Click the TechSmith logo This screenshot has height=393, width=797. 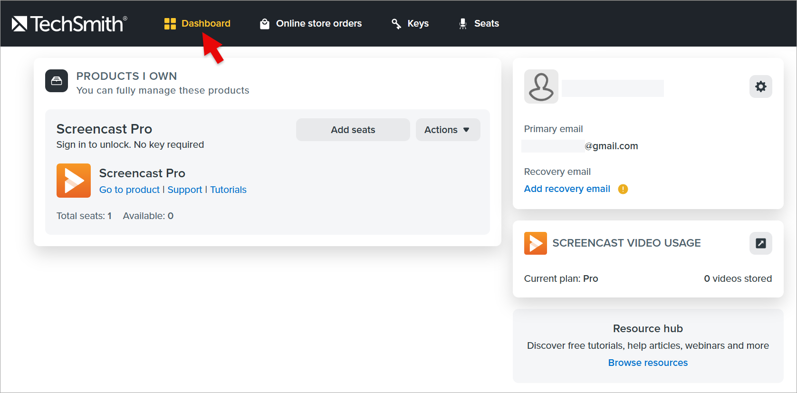[69, 24]
